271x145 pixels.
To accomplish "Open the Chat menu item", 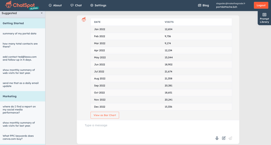I will [x=76, y=5].
